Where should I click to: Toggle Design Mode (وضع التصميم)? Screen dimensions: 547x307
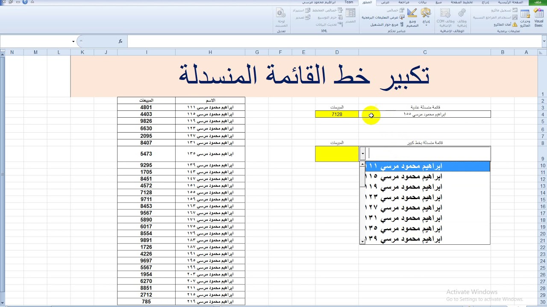412,17
